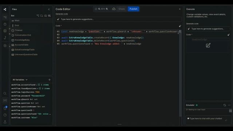Click the fit-to-screen toolbar icon
Image resolution: width=233 pixels, height=131 pixels.
tap(96, 9)
